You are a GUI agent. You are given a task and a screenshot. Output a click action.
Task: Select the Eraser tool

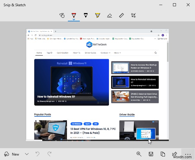point(110,16)
